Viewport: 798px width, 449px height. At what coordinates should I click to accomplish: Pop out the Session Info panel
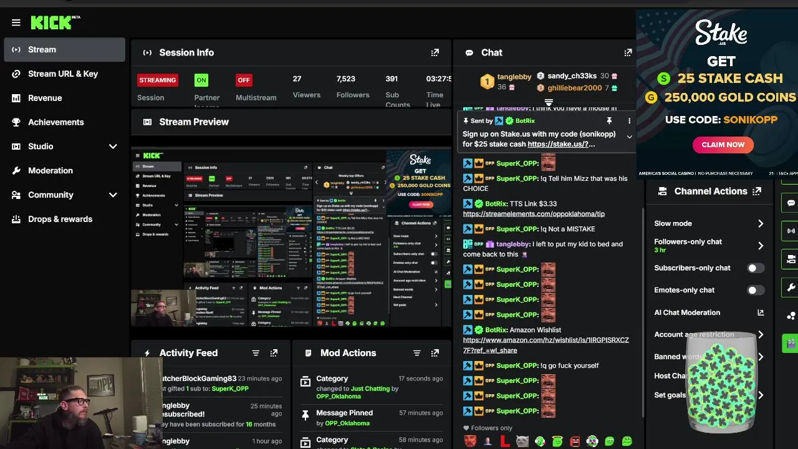click(435, 52)
